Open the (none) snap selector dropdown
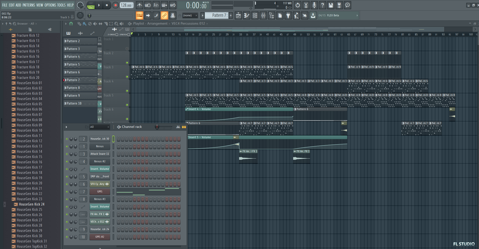This screenshot has width=479, height=249. pos(190,16)
